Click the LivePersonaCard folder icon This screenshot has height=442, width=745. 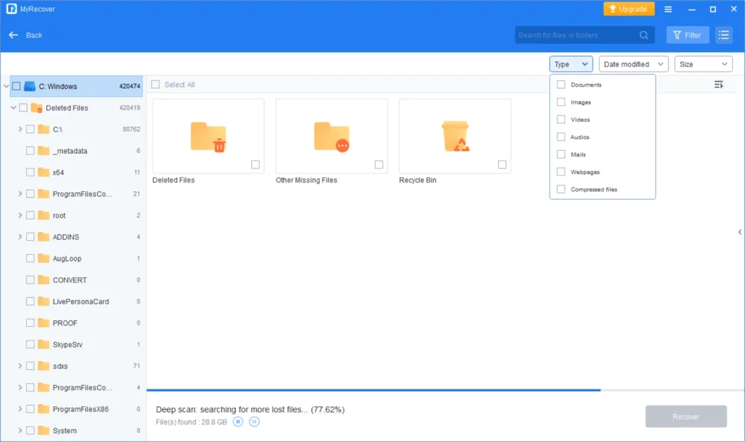(x=44, y=301)
